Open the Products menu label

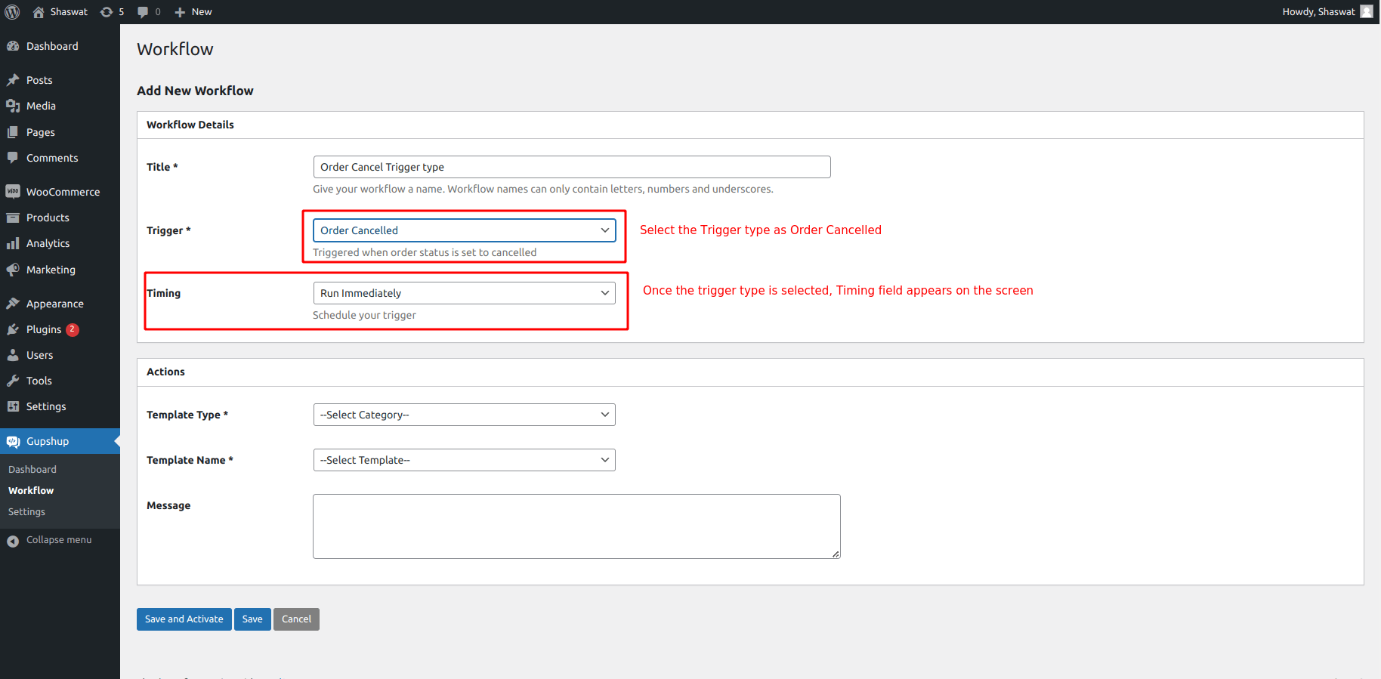[x=48, y=218]
